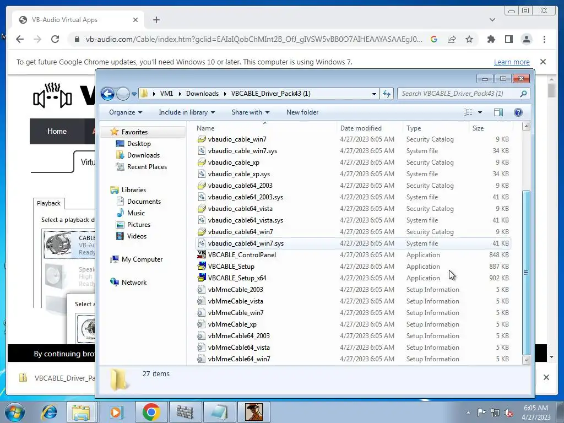Click Downloads in the address breadcrumb
Screen dimensions: 564x423
tap(202, 94)
